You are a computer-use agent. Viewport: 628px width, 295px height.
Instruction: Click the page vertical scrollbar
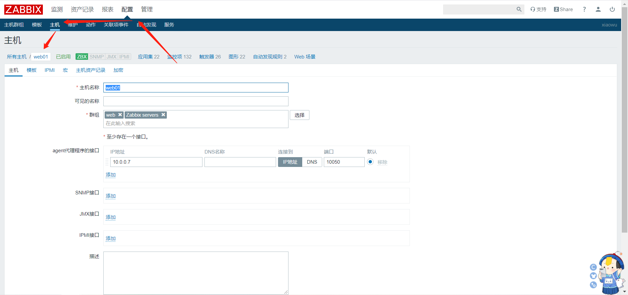[624, 131]
